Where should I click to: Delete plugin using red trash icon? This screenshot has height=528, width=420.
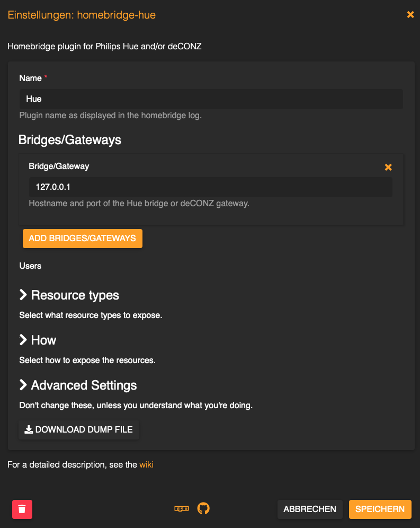pos(22,509)
